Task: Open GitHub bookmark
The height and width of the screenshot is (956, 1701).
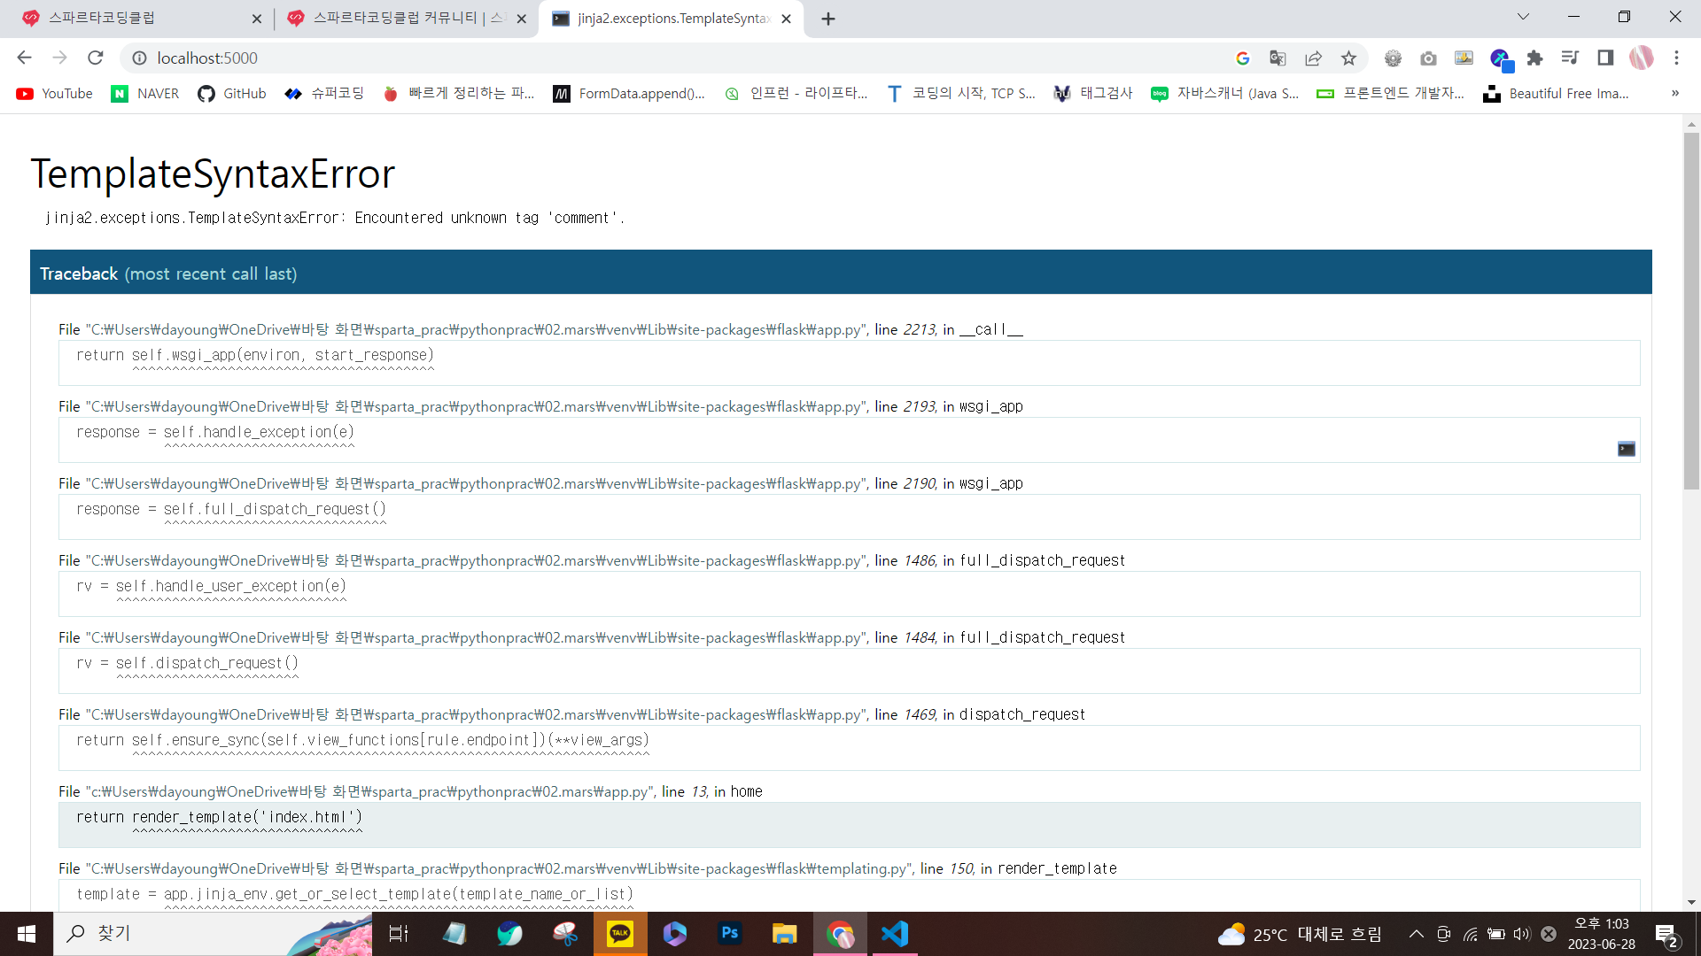Action: 232,94
